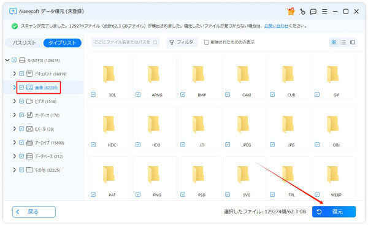Click the 戻る back button
Image resolution: width=368 pixels, height=225 pixels.
click(34, 212)
